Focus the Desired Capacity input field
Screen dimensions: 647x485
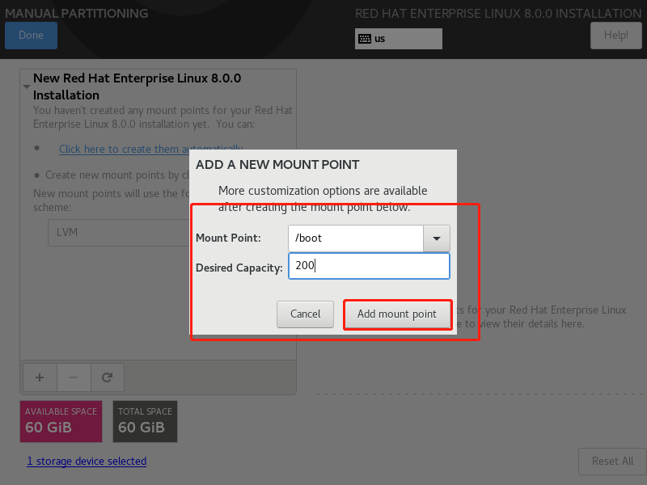coord(369,266)
